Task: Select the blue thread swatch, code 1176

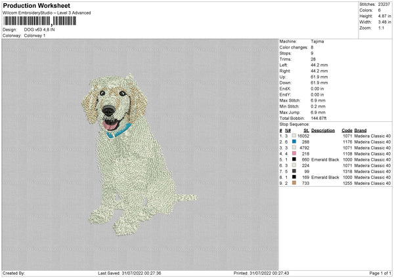Action: 293,141
